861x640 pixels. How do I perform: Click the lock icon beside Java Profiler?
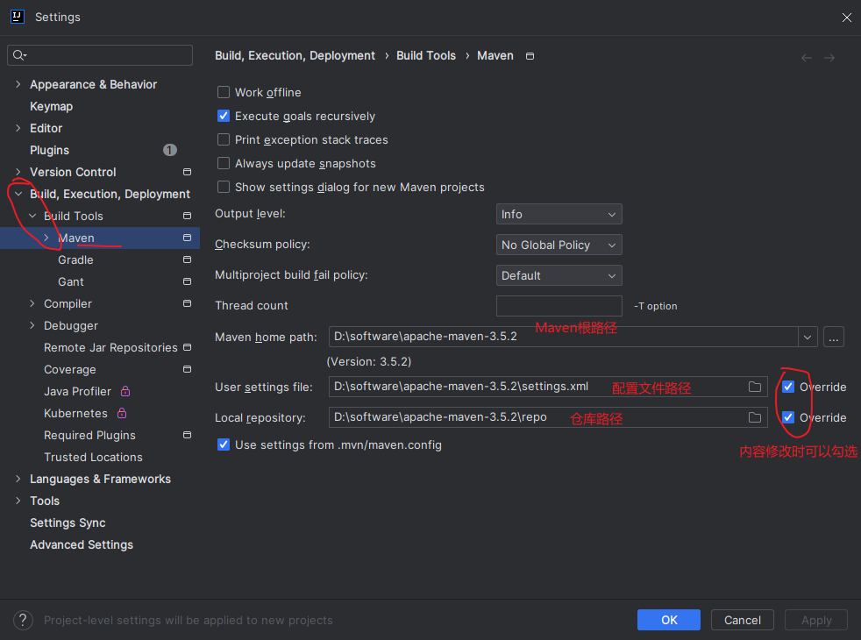[x=125, y=391]
